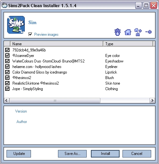Select the Color Diamond Gloss by icedmango row
Viewport: 159px width, 164px height.
point(79,72)
